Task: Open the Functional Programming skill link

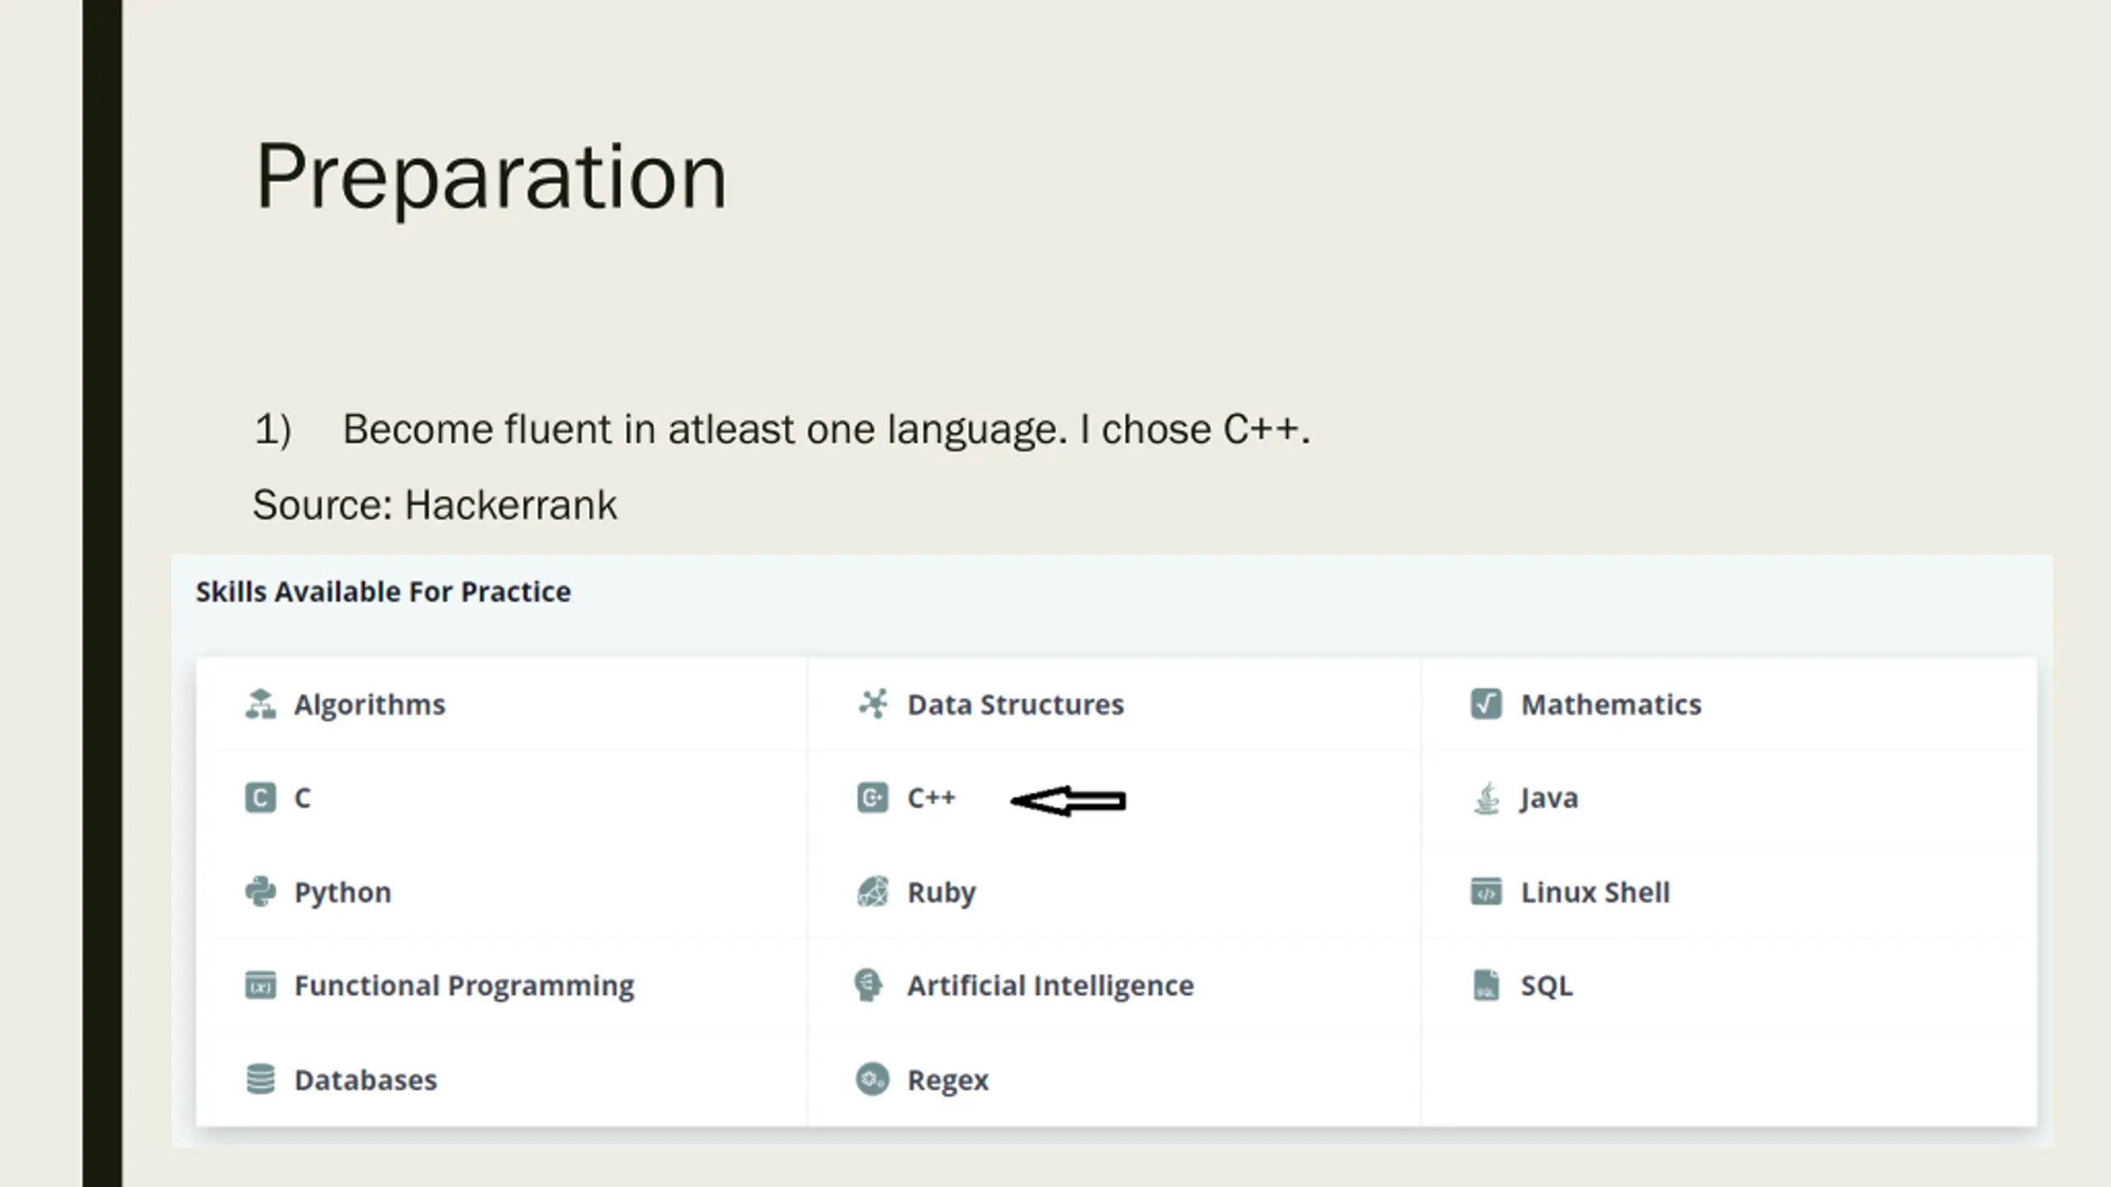Action: coord(464,986)
